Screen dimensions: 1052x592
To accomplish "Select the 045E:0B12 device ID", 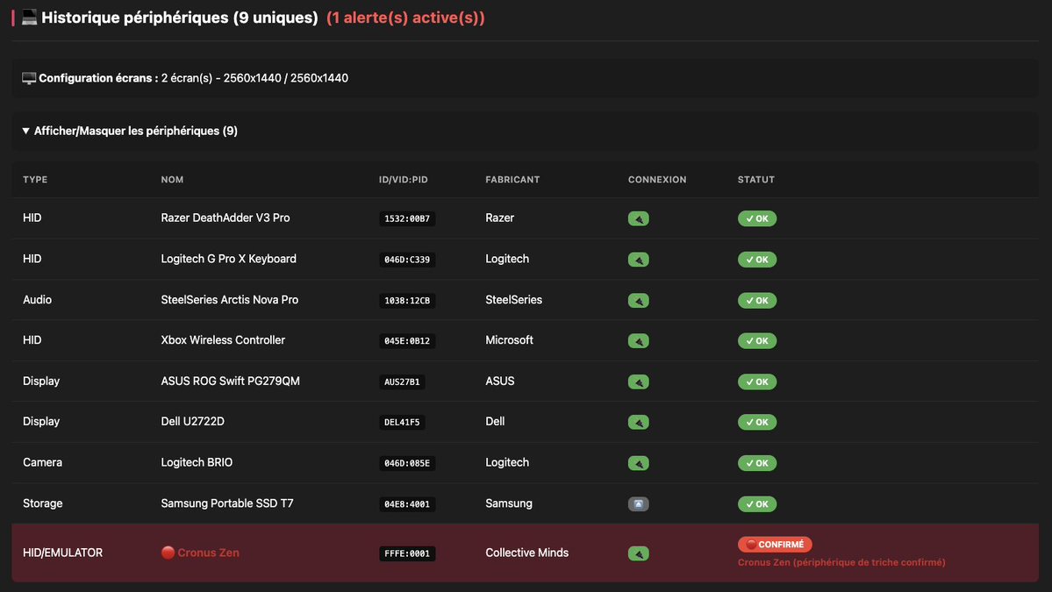I will [x=407, y=340].
